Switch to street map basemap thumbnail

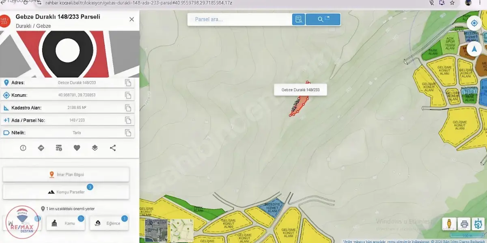tap(182, 230)
